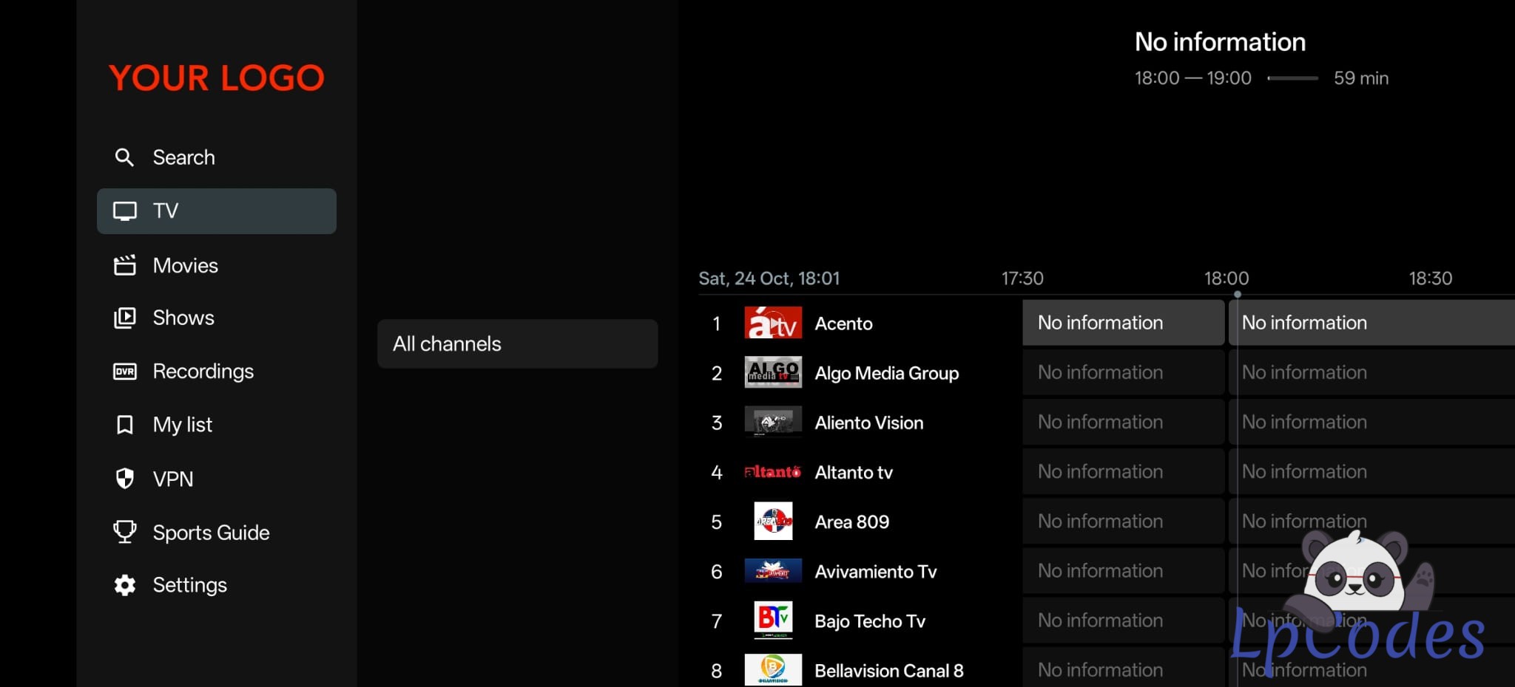The height and width of the screenshot is (687, 1515).
Task: Click the current-time marker on timeline
Action: click(x=1237, y=294)
